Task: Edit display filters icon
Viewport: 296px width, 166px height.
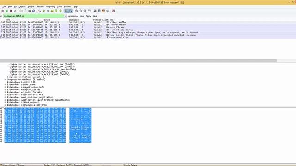Action: (99, 11)
